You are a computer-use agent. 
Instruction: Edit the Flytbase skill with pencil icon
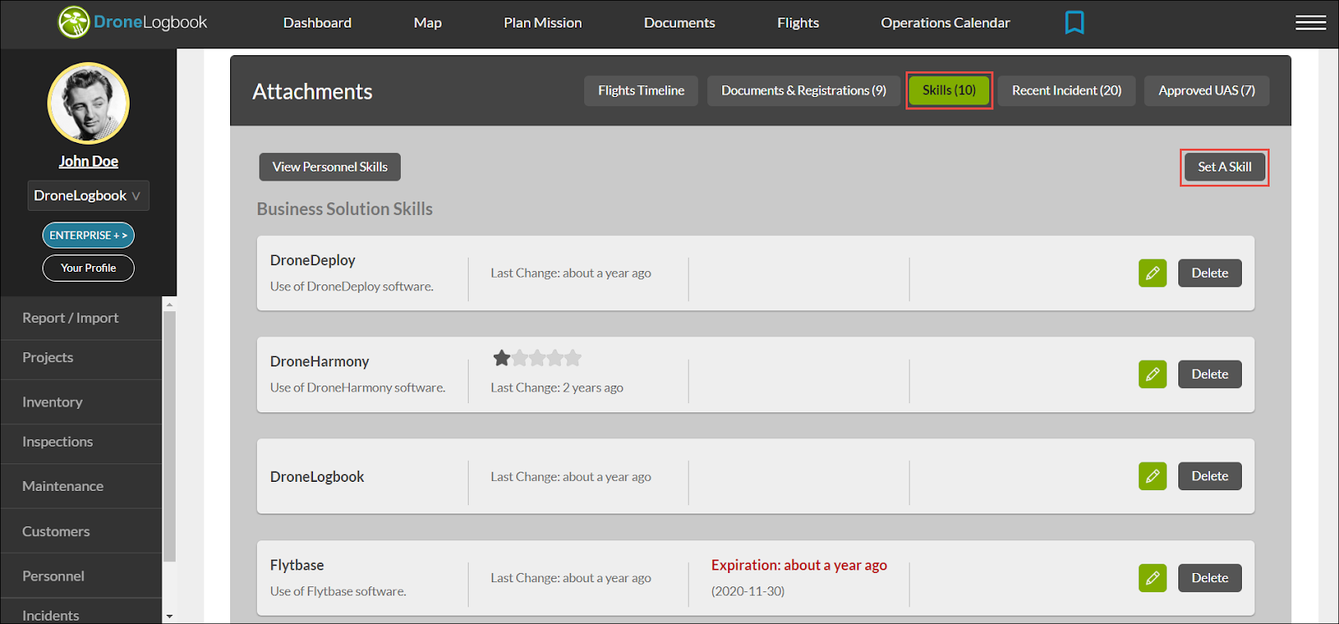pos(1152,578)
